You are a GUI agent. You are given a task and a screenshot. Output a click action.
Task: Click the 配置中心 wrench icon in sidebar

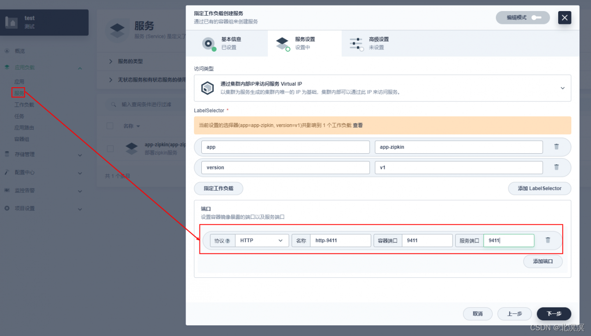pyautogui.click(x=7, y=172)
